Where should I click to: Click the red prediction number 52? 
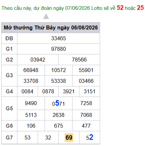pos(120,8)
